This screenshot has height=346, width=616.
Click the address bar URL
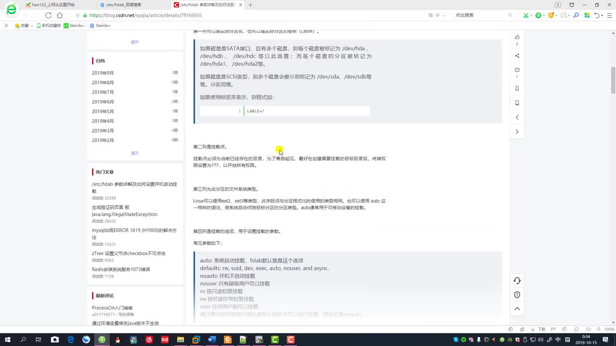(x=145, y=15)
